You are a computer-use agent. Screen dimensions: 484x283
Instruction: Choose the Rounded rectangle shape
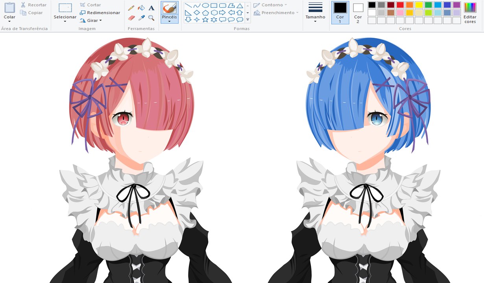click(222, 6)
